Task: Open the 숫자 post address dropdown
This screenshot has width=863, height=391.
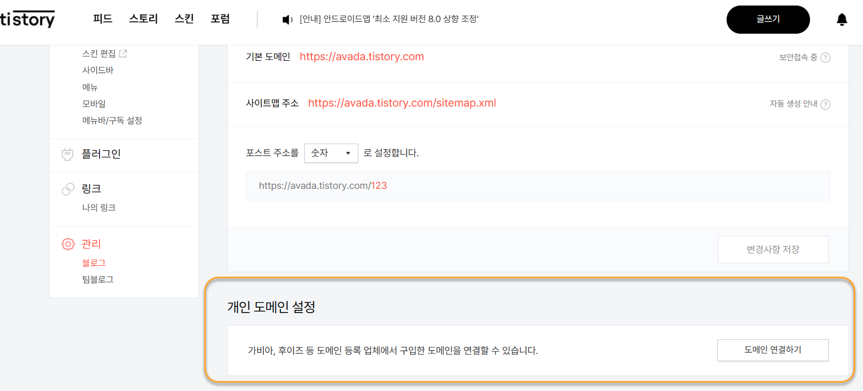Action: [331, 153]
